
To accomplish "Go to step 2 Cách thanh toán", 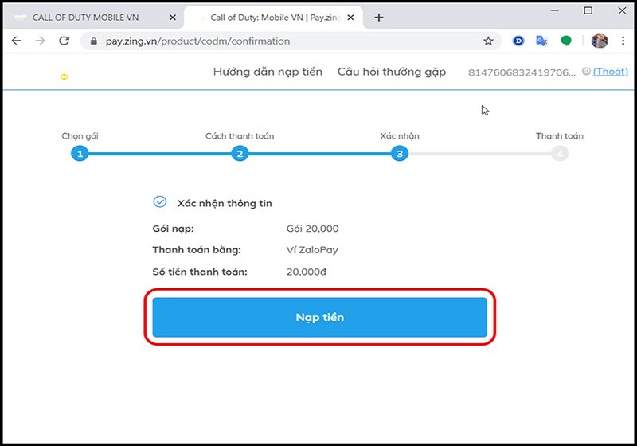I will click(x=240, y=154).
